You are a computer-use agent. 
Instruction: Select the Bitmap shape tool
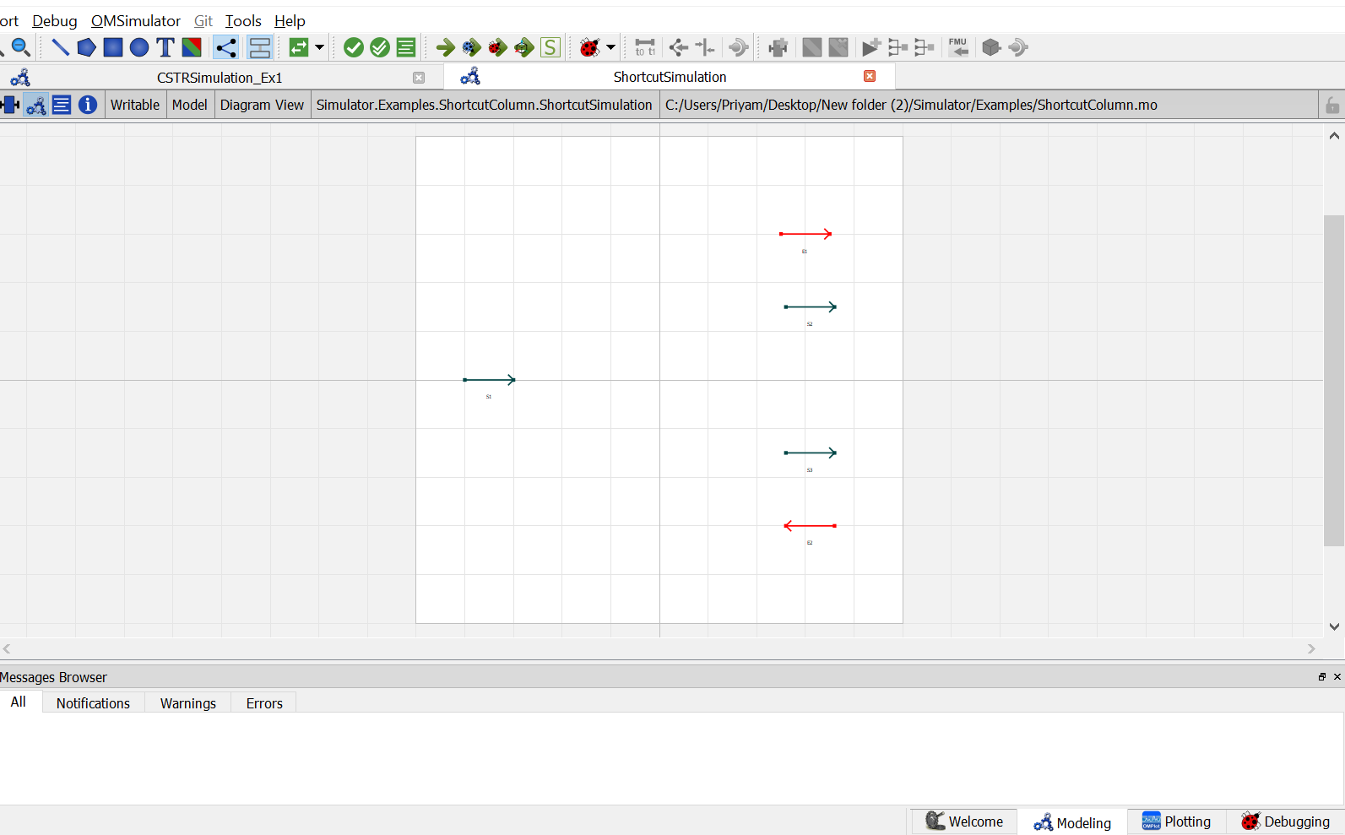[192, 47]
